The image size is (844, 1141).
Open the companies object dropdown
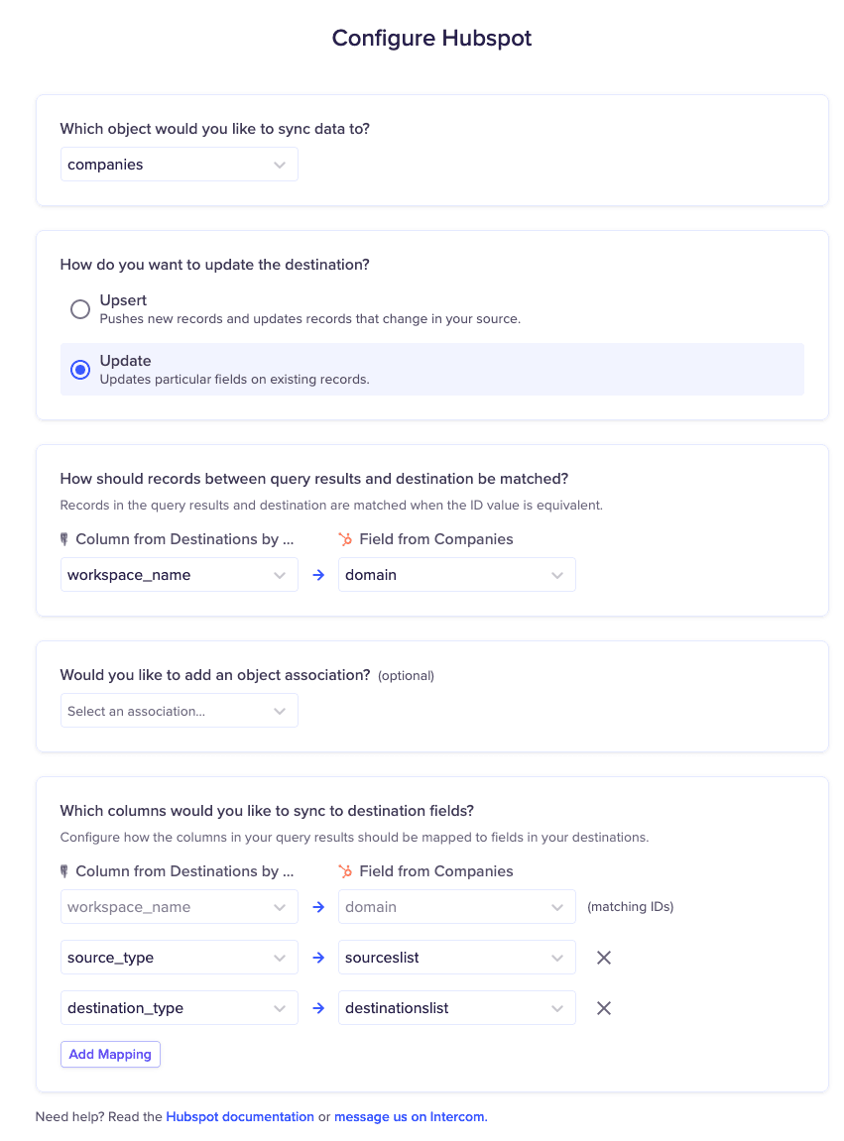(179, 165)
